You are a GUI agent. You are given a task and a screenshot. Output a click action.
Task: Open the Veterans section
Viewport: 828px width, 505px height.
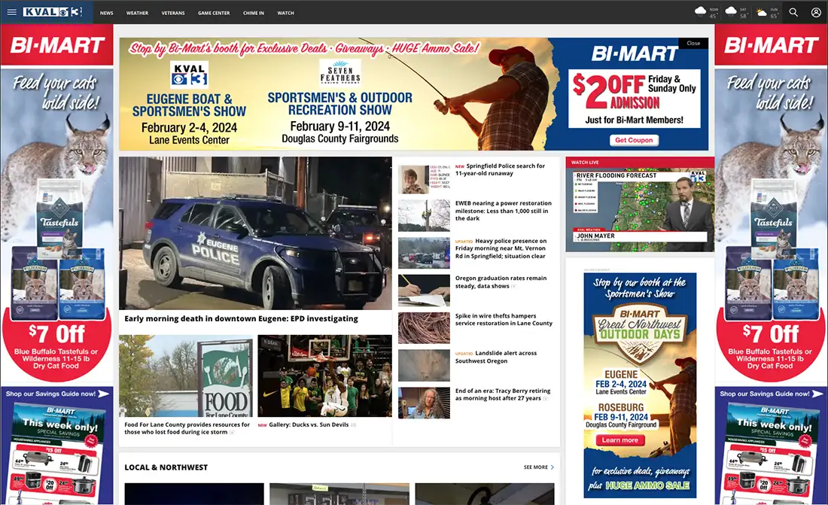coord(173,13)
